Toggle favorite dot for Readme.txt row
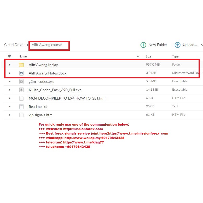 point(10,107)
